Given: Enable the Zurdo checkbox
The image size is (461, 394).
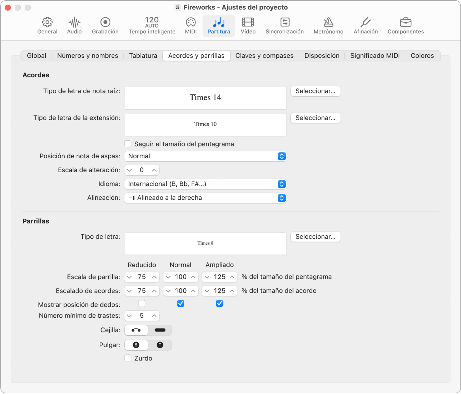Looking at the screenshot, I should point(128,358).
